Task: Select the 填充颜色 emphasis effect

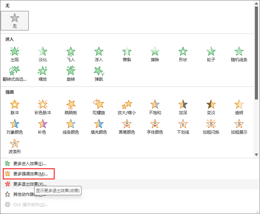Action: point(99,127)
